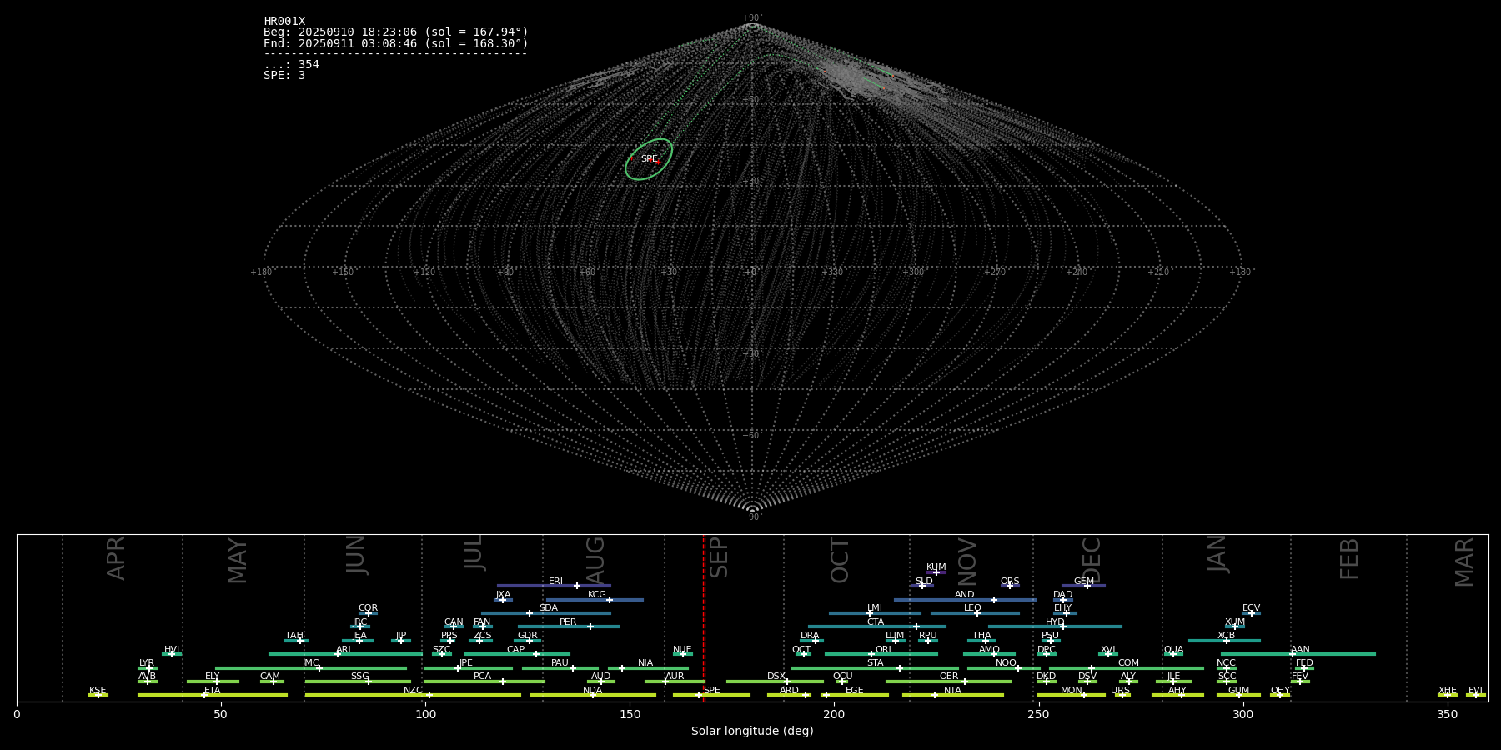Click the AND shower label
The width and height of the screenshot is (1501, 750).
click(x=964, y=595)
